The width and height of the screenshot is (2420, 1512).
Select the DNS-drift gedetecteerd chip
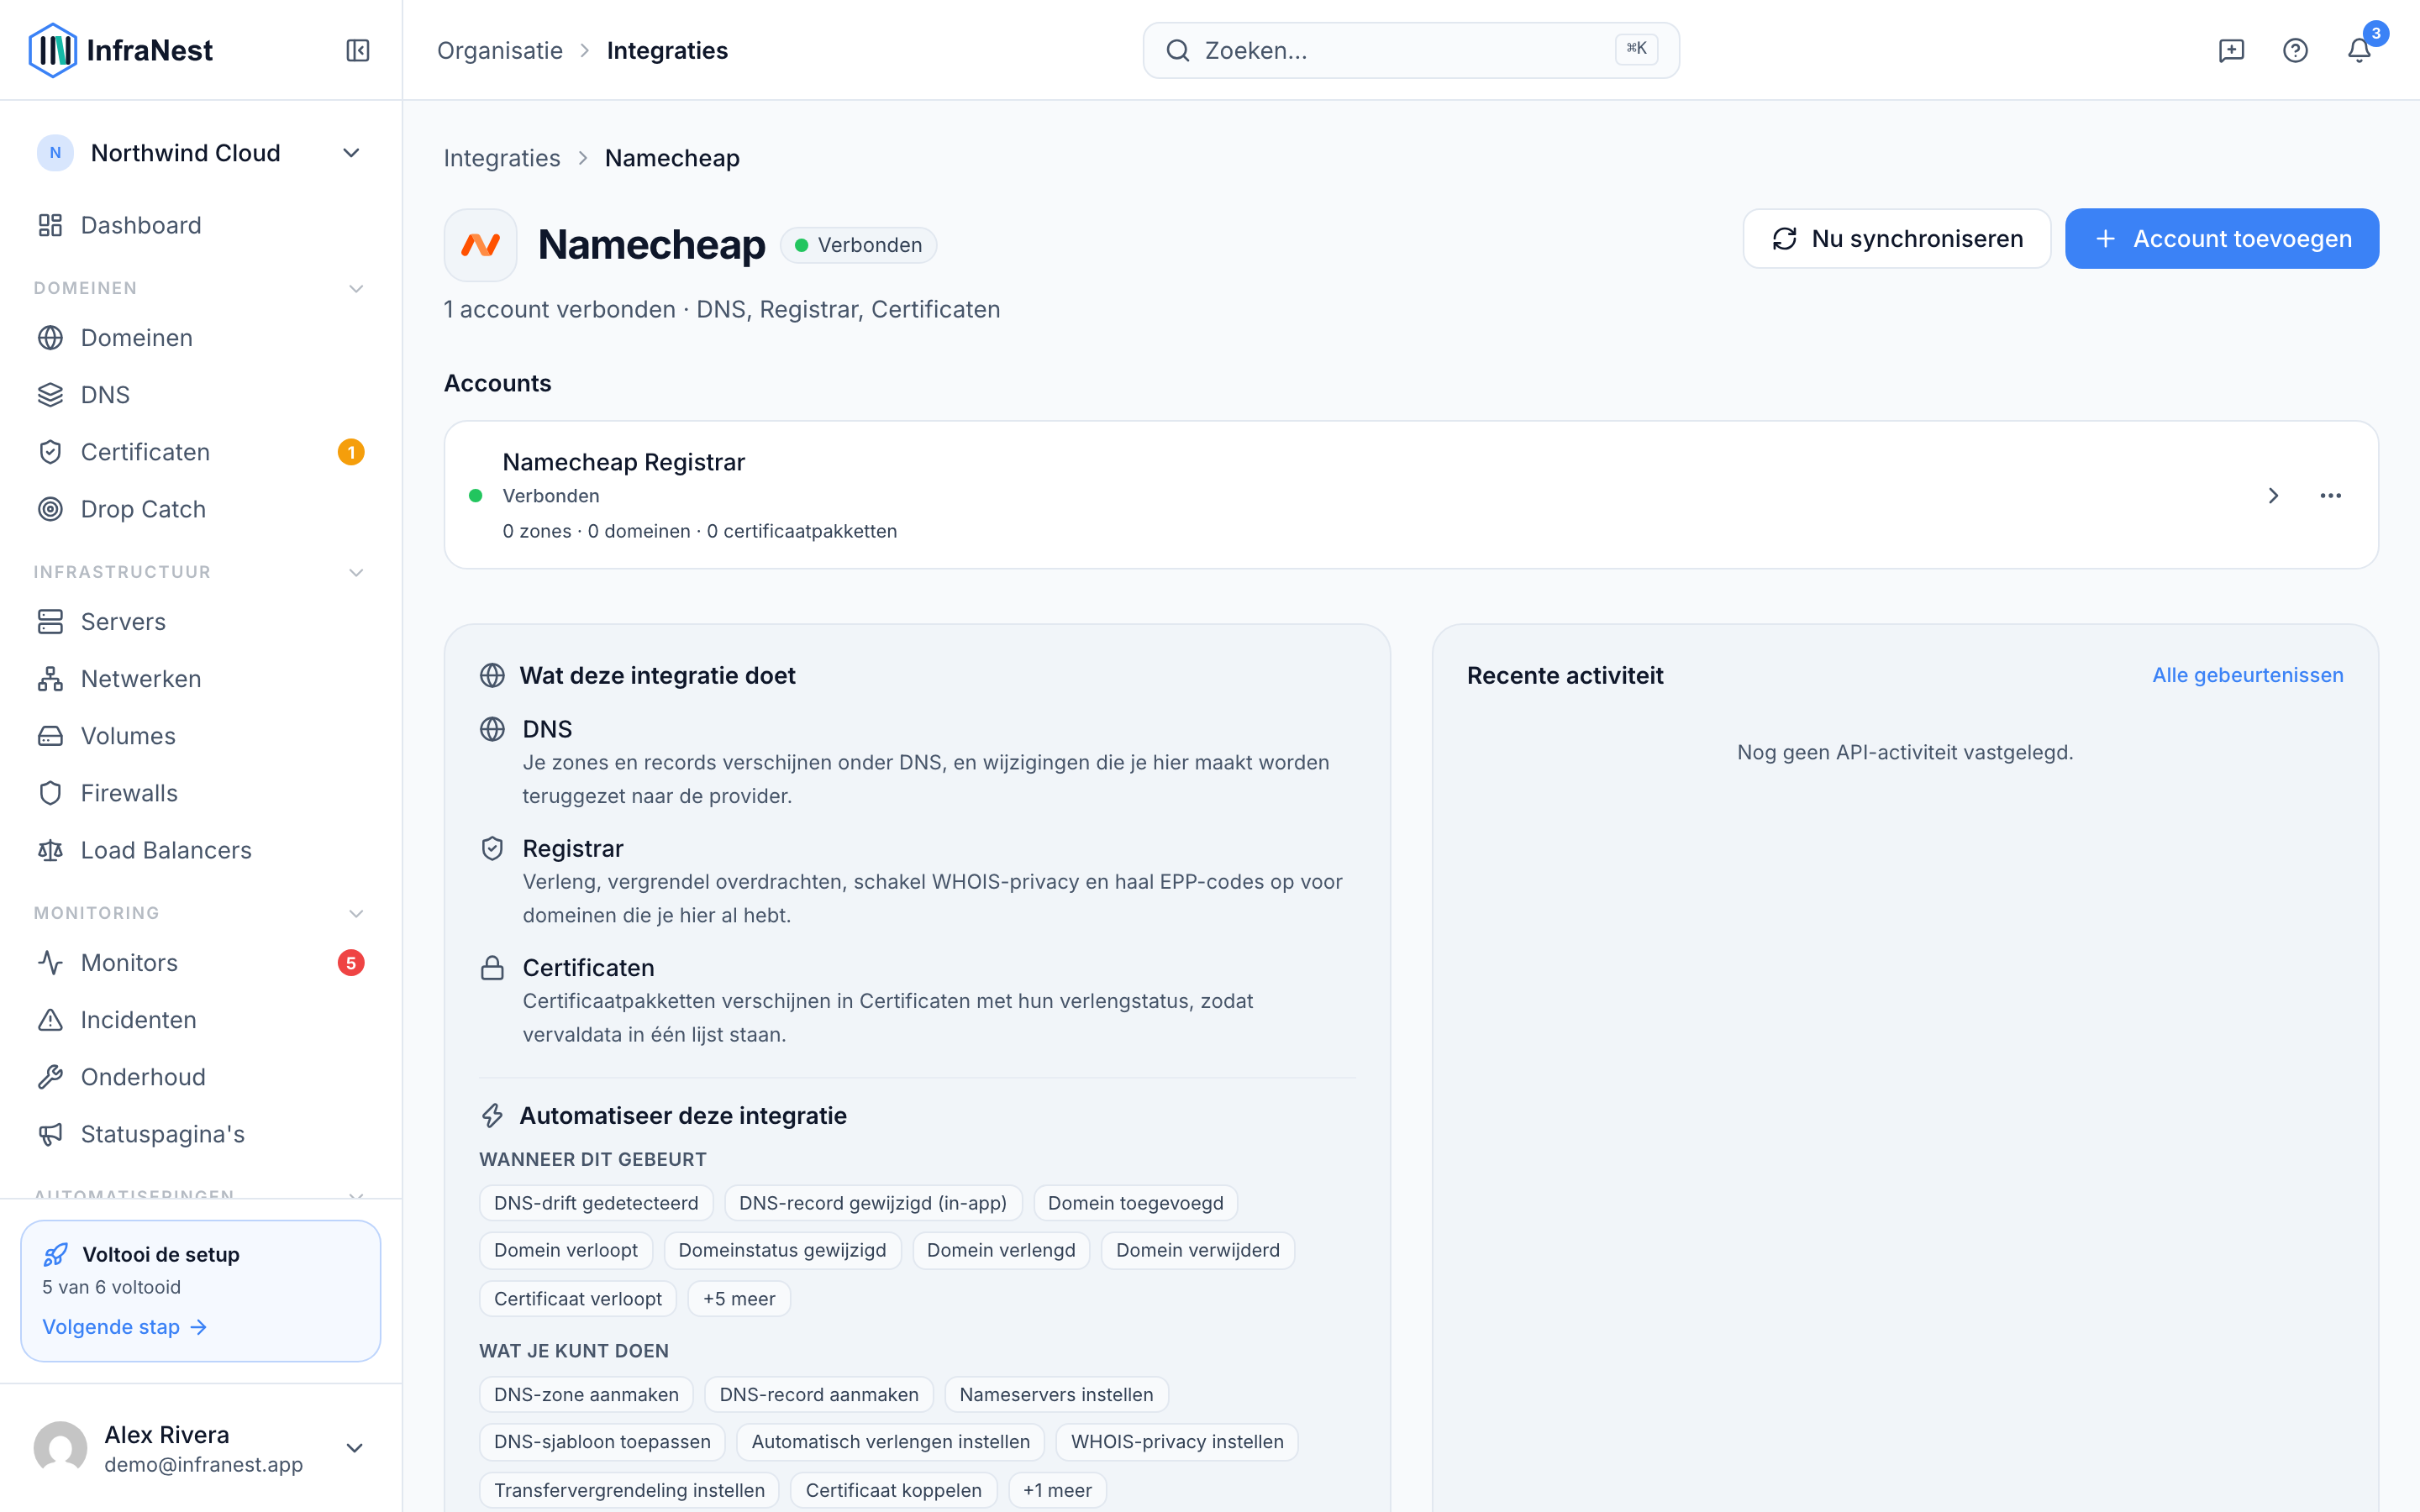coord(596,1203)
